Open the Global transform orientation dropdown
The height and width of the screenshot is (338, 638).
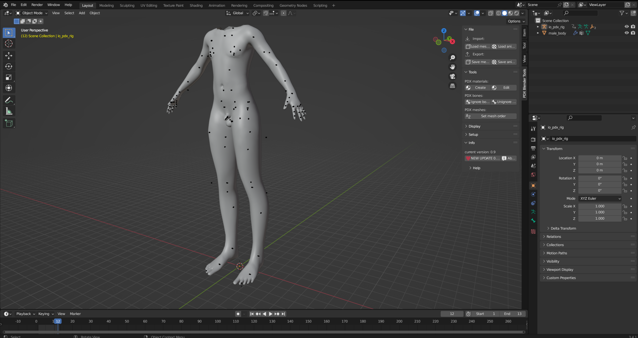tap(238, 13)
